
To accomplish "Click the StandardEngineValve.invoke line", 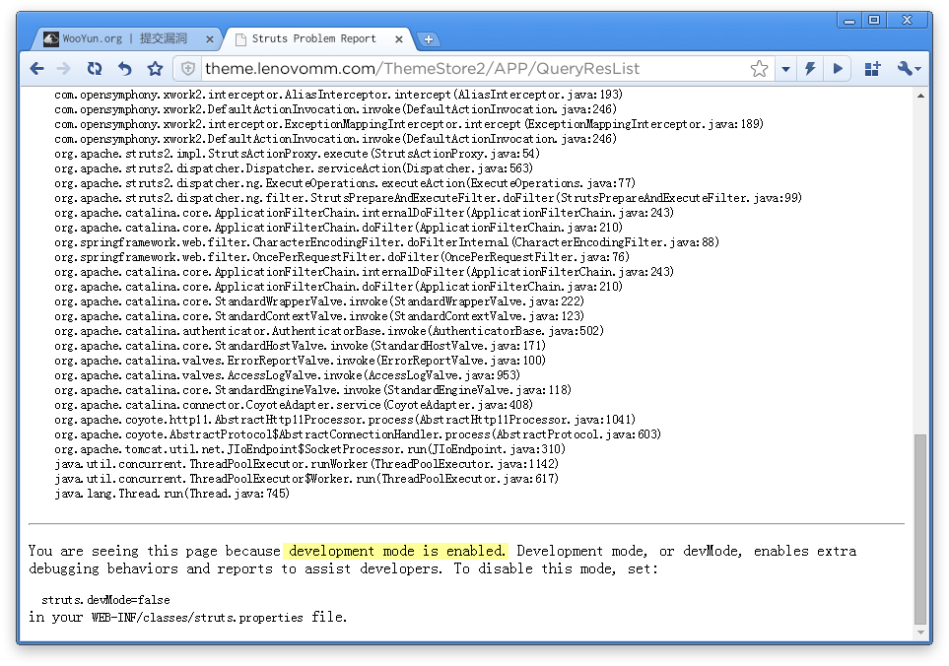I will tap(313, 390).
